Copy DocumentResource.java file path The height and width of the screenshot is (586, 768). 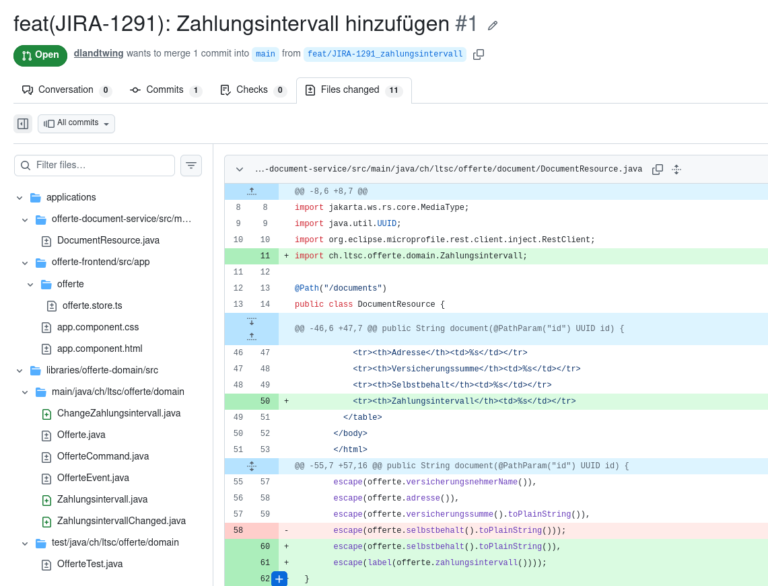[x=658, y=170]
